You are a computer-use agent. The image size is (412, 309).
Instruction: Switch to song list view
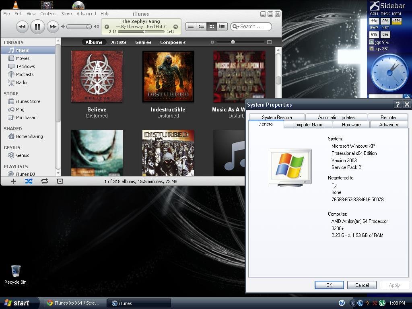coord(191,26)
